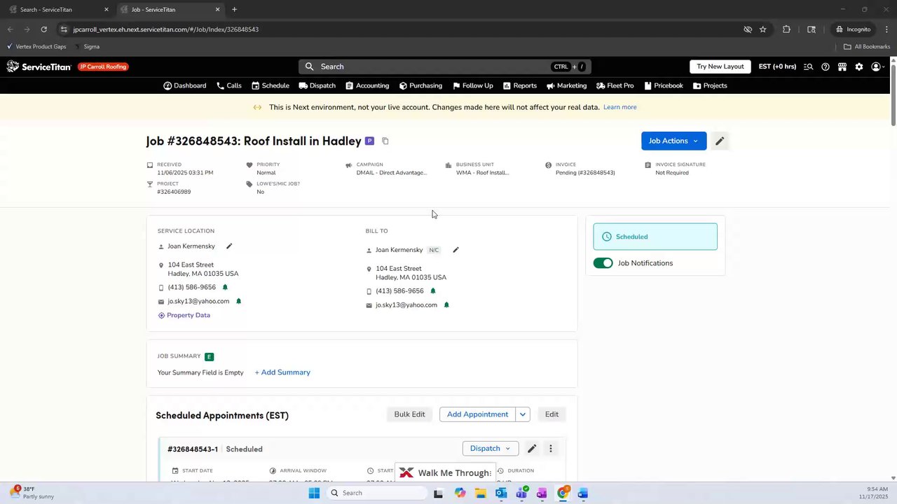Viewport: 897px width, 504px height.
Task: Click the ServiceTitan search field
Action: point(445,66)
